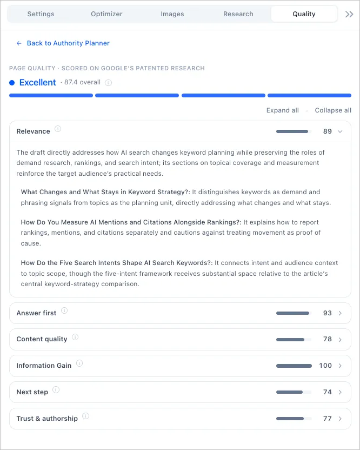Click the PAGE QUALITY header text
The width and height of the screenshot is (360, 450).
(106, 68)
